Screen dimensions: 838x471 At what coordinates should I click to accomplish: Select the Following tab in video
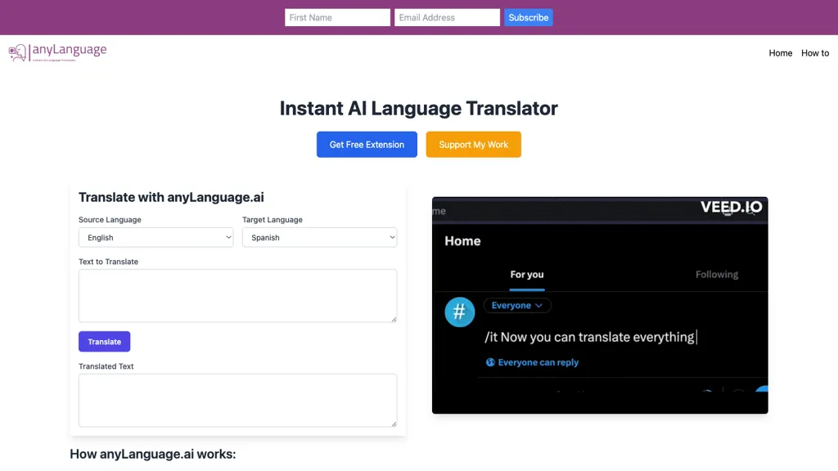click(717, 275)
